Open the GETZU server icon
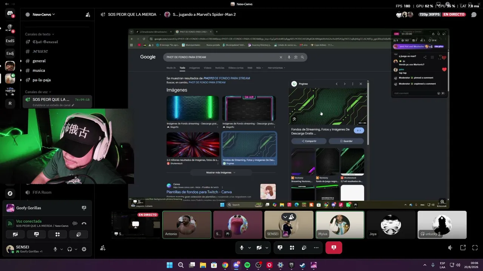The width and height of the screenshot is (483, 271). click(10, 91)
